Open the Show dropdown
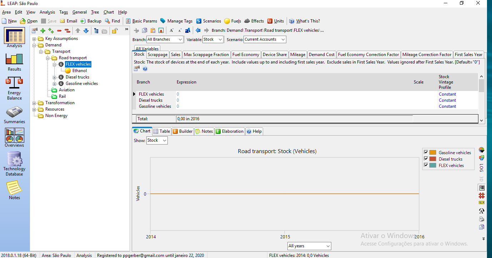This screenshot has height=258, width=492. (157, 141)
